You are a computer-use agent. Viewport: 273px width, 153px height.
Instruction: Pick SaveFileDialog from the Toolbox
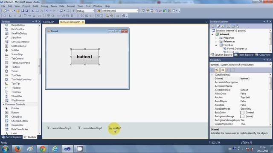[19, 34]
